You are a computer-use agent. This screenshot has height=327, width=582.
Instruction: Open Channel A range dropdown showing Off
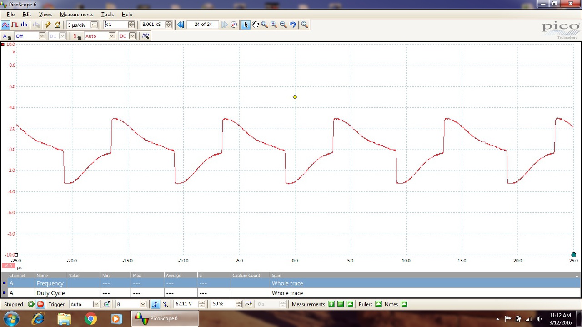pyautogui.click(x=42, y=36)
